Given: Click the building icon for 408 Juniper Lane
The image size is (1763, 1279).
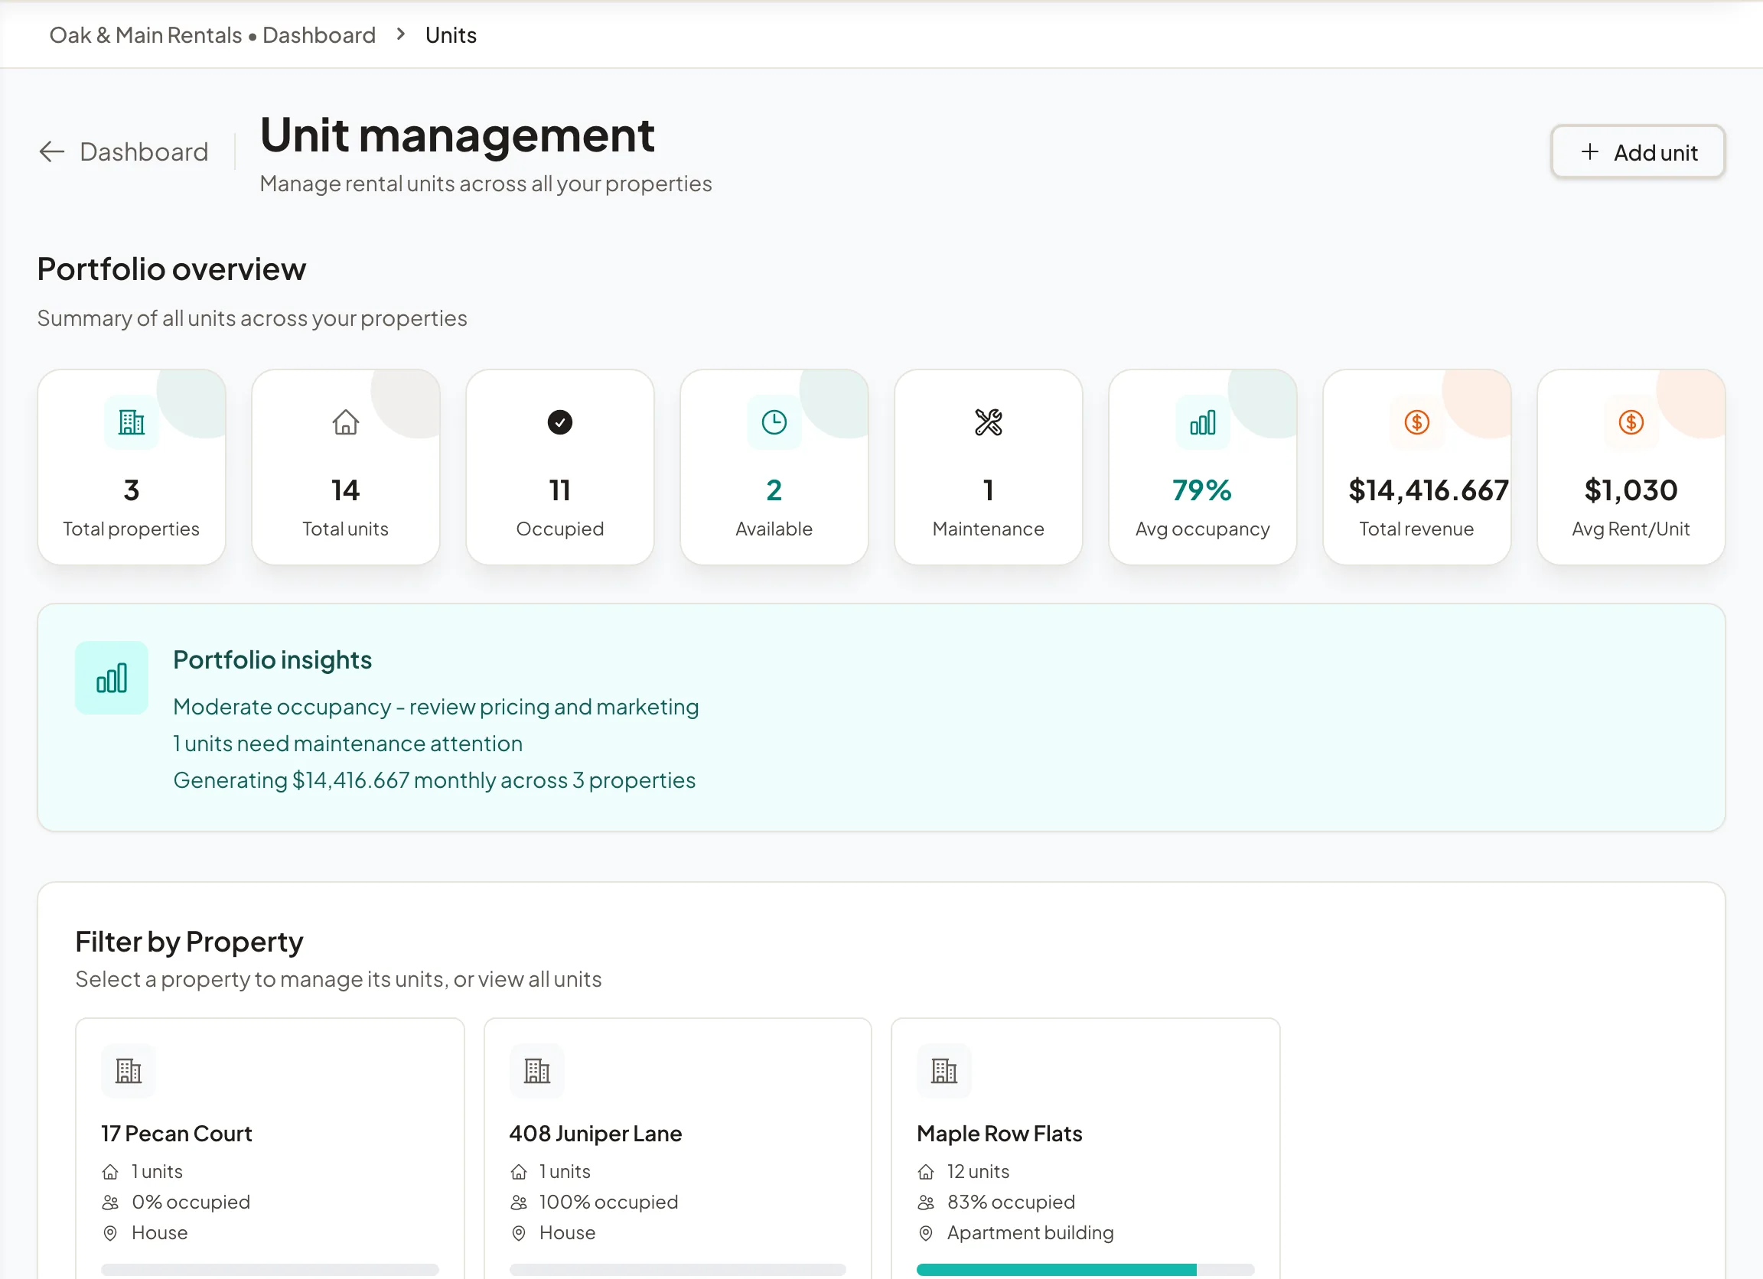Looking at the screenshot, I should (x=537, y=1071).
